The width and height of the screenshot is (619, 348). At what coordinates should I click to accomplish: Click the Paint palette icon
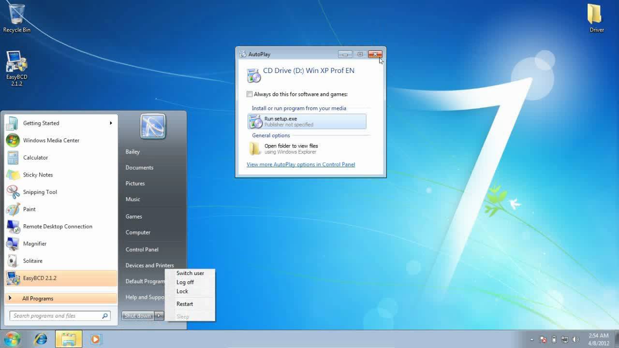pos(13,209)
